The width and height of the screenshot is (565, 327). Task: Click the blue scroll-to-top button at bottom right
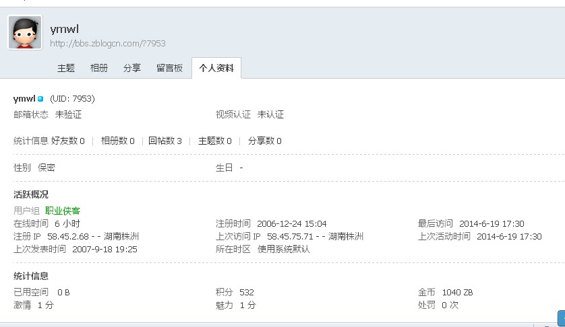click(x=562, y=319)
